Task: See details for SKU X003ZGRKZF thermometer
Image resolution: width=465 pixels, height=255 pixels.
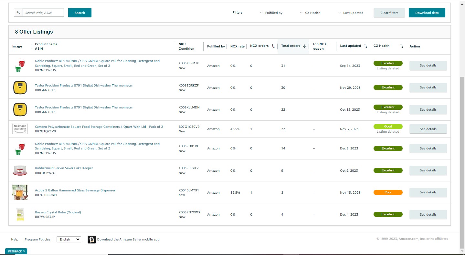Action: click(428, 87)
